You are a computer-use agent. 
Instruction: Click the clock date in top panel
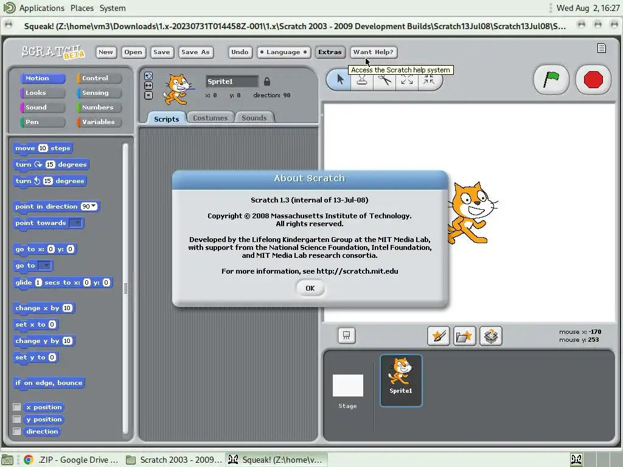coord(588,8)
